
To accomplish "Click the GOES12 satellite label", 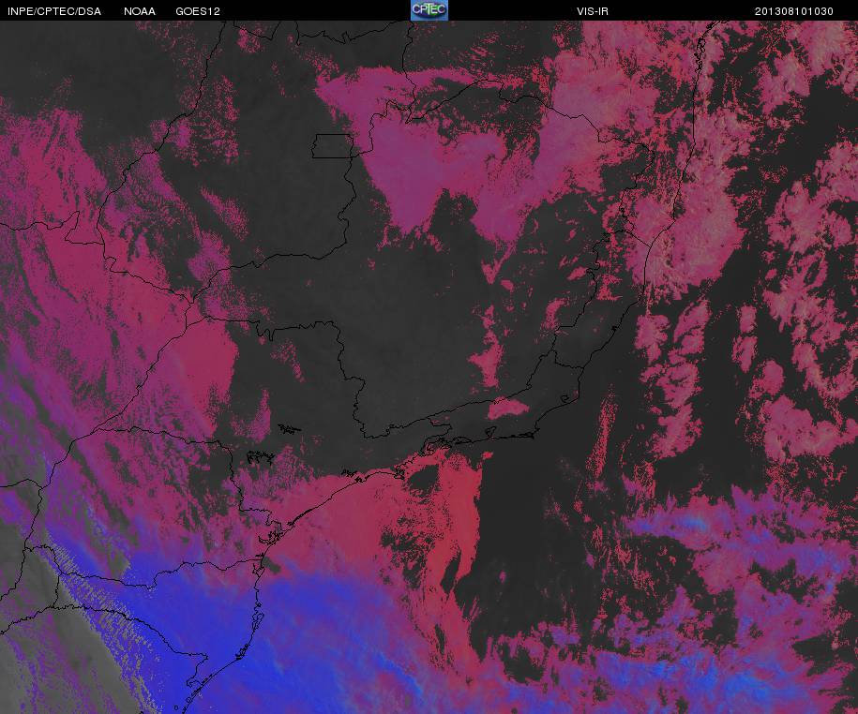I will tap(198, 11).
